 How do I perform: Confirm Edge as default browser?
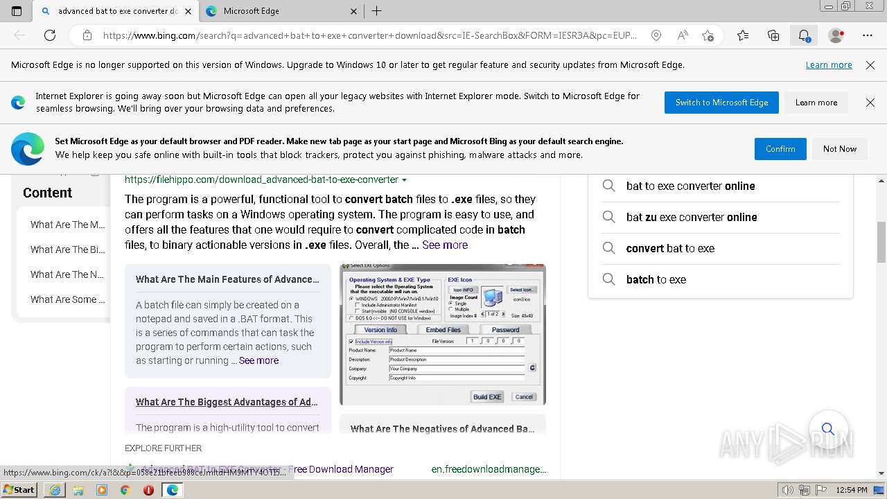pyautogui.click(x=780, y=149)
